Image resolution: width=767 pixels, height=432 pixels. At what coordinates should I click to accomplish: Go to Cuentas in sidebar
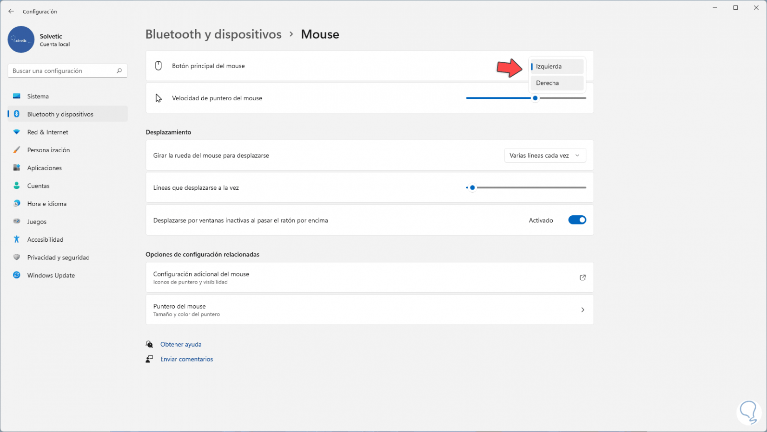(38, 186)
